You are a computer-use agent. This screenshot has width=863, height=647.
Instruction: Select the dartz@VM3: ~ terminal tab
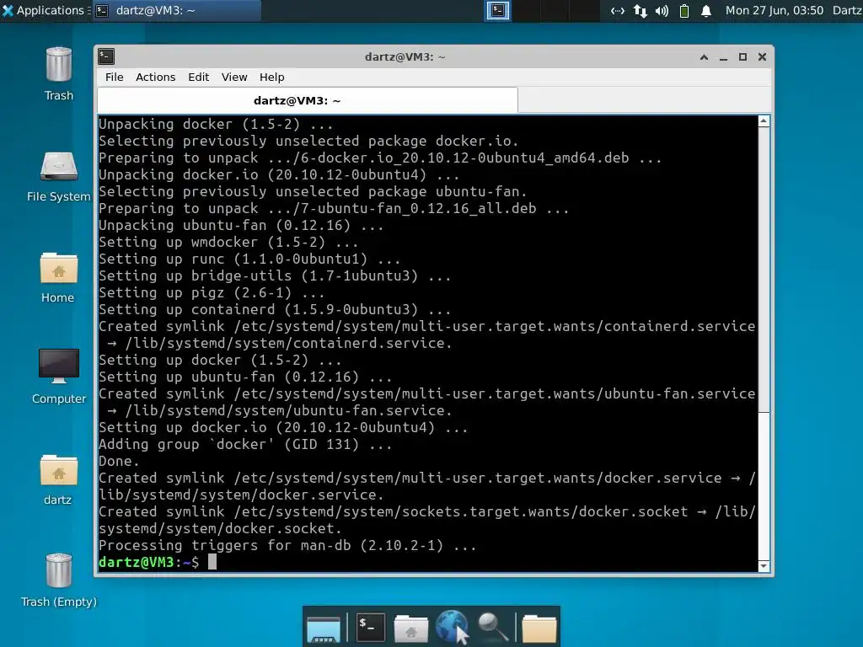(x=308, y=101)
